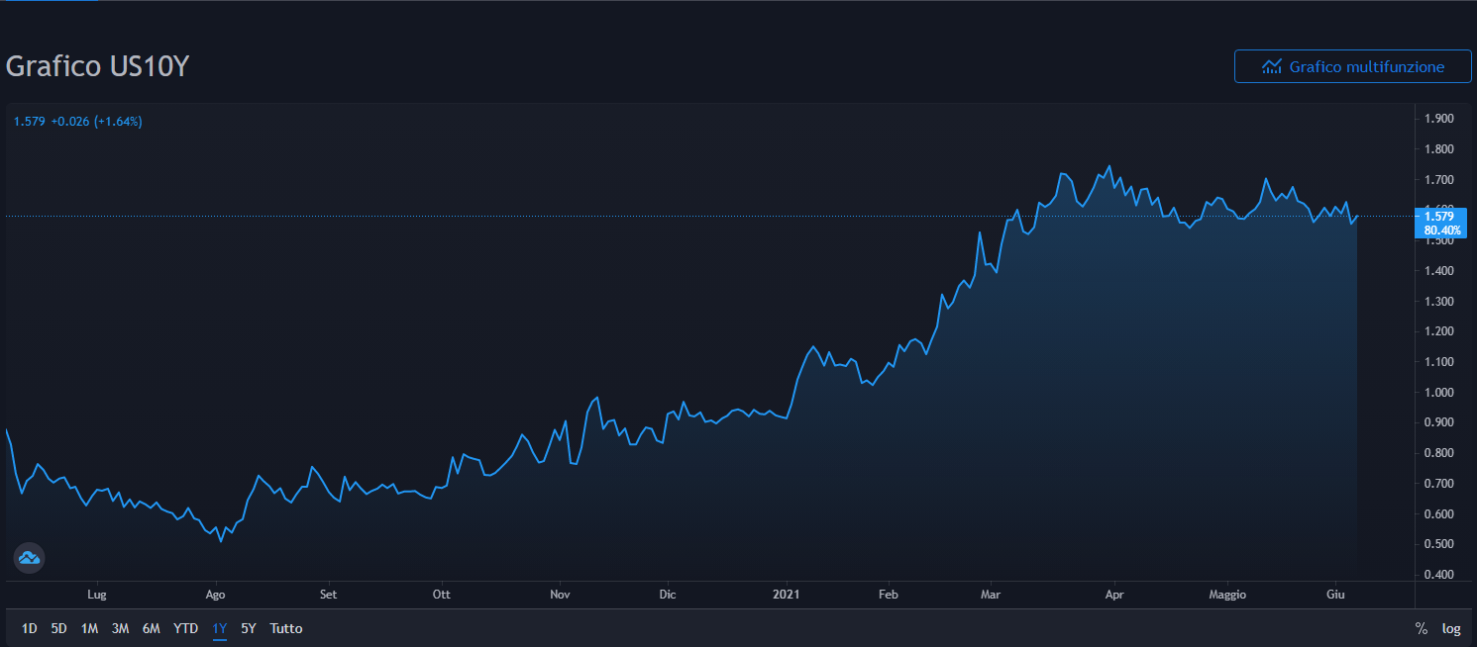Select the 5D time range
The height and width of the screenshot is (647, 1477).
coord(59,628)
